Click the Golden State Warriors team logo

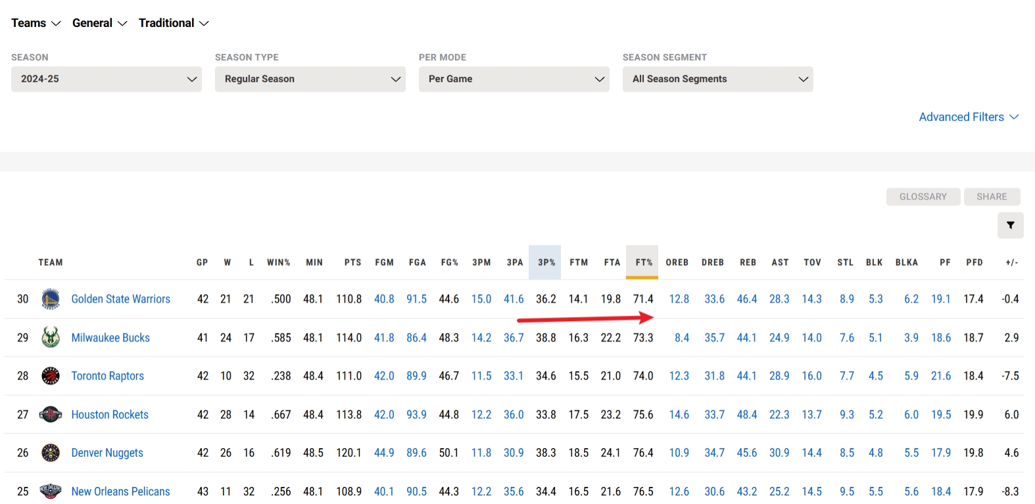coord(51,299)
